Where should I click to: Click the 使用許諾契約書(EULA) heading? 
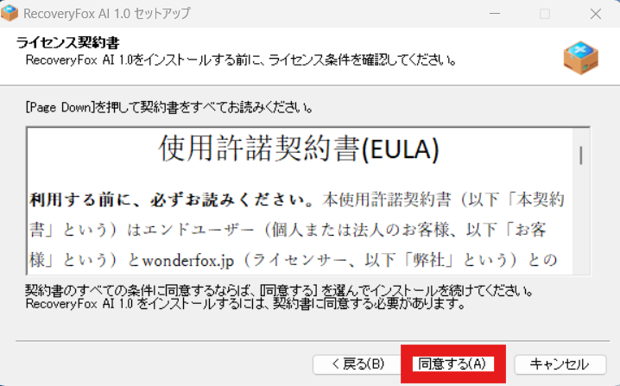tap(299, 149)
